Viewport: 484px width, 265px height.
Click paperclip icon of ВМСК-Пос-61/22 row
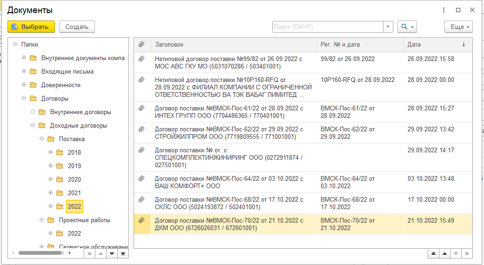click(141, 108)
